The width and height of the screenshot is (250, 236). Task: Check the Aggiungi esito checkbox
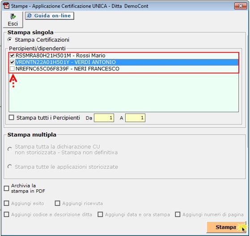tap(6, 203)
